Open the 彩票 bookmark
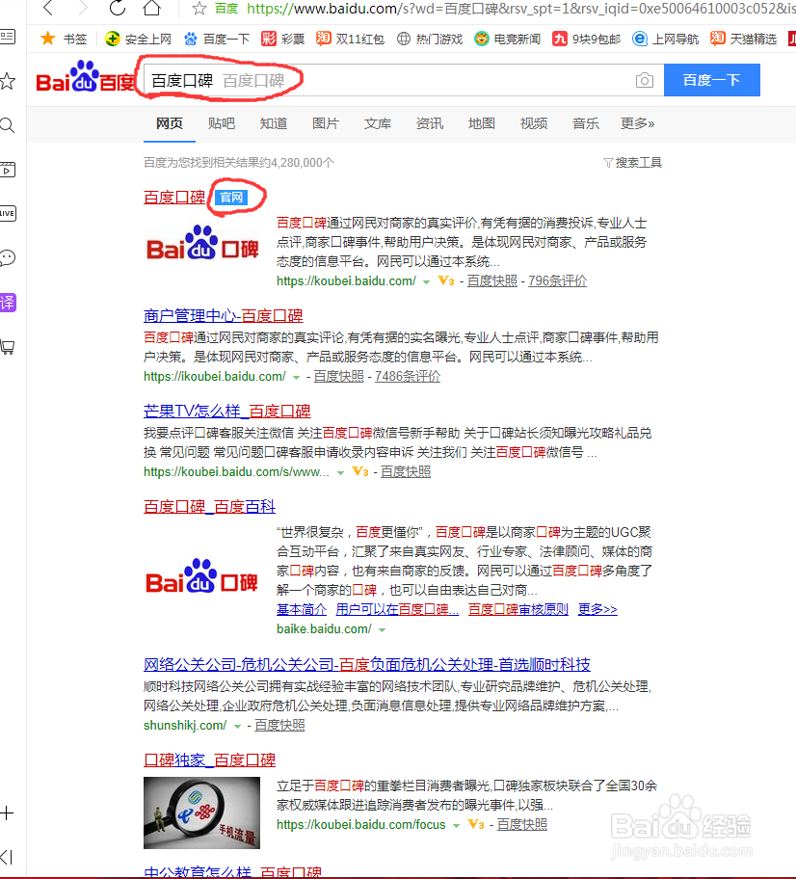Image resolution: width=796 pixels, height=879 pixels. coord(283,39)
